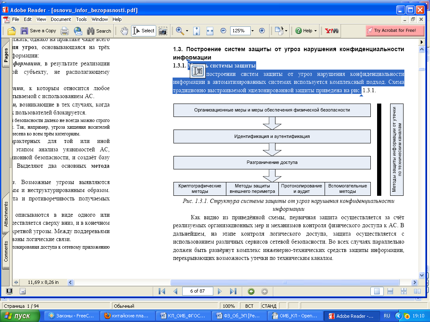Open the File menu

pos(16,19)
